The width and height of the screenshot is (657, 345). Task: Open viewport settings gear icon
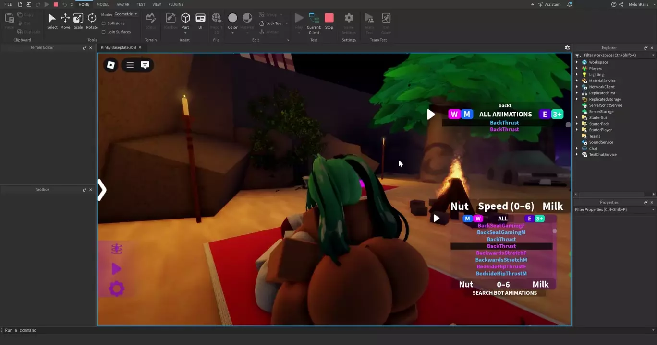point(567,47)
